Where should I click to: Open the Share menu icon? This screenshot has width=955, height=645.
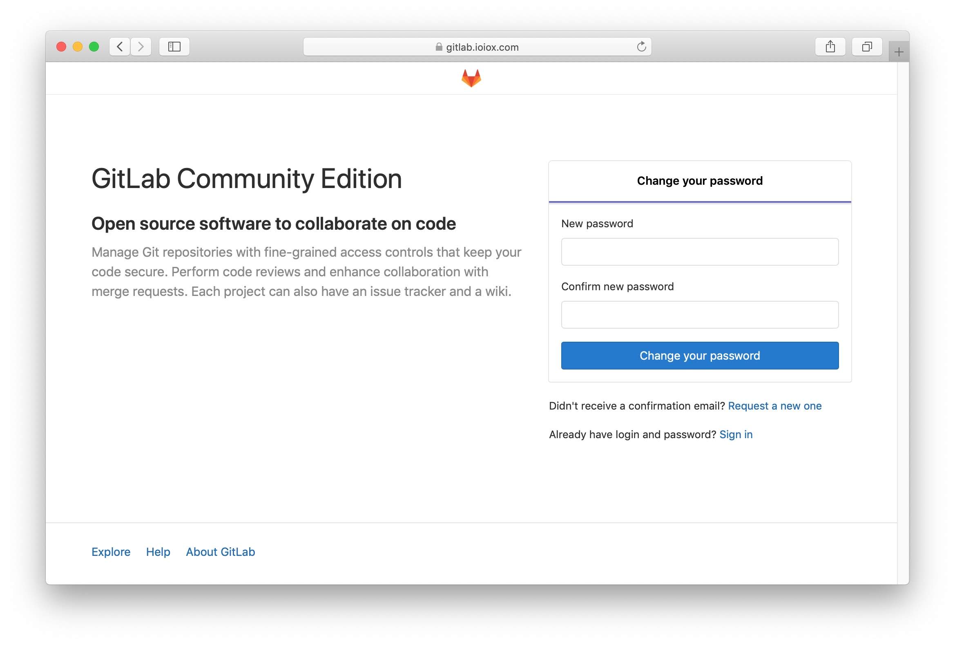pyautogui.click(x=830, y=47)
